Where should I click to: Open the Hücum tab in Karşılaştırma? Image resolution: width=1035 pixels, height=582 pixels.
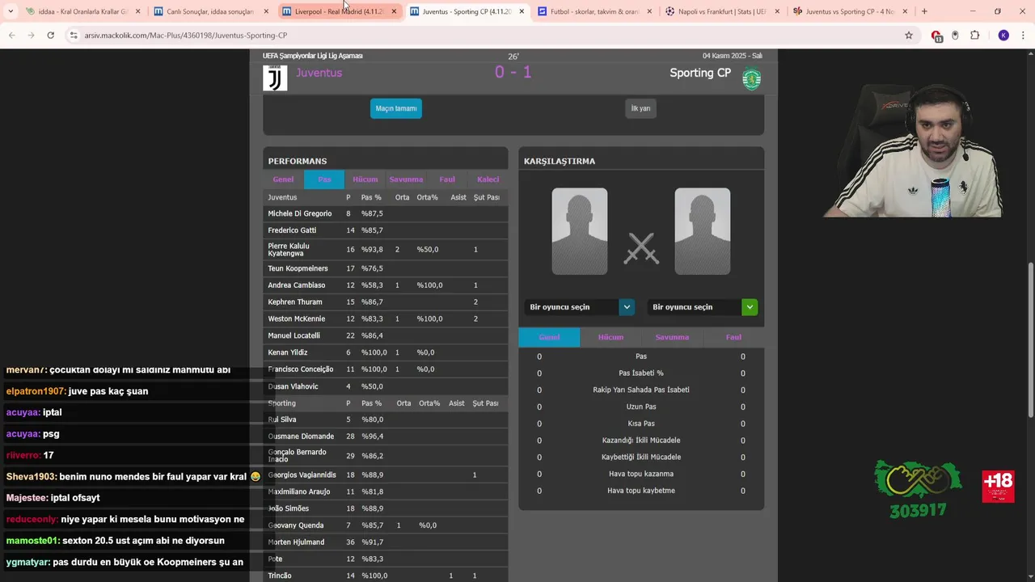tap(610, 337)
